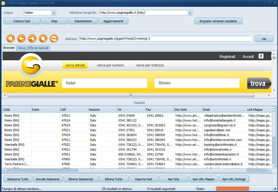278x192 pixels.
Task: Open the Lingua language dropdown
Action: [54, 13]
